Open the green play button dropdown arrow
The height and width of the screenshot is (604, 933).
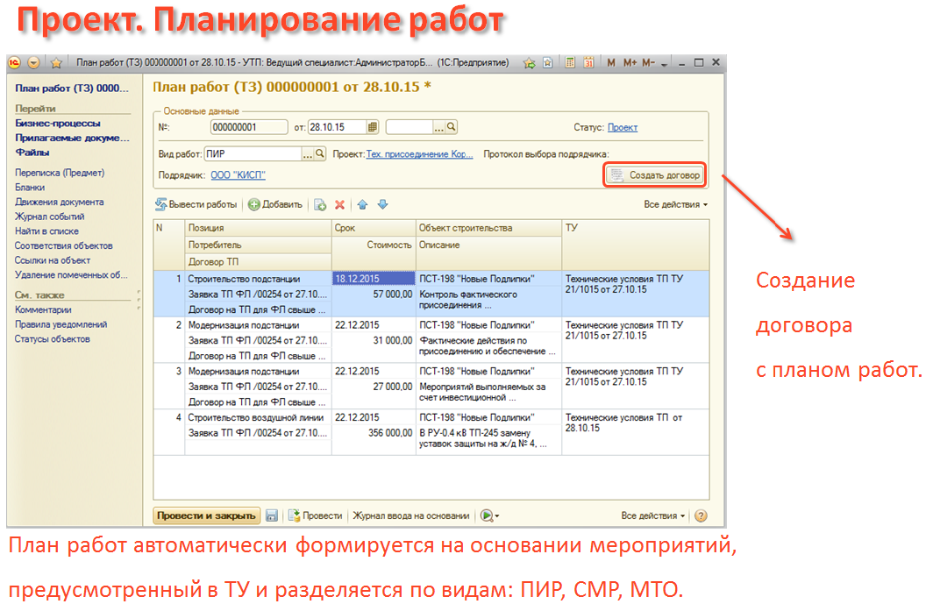click(x=497, y=516)
